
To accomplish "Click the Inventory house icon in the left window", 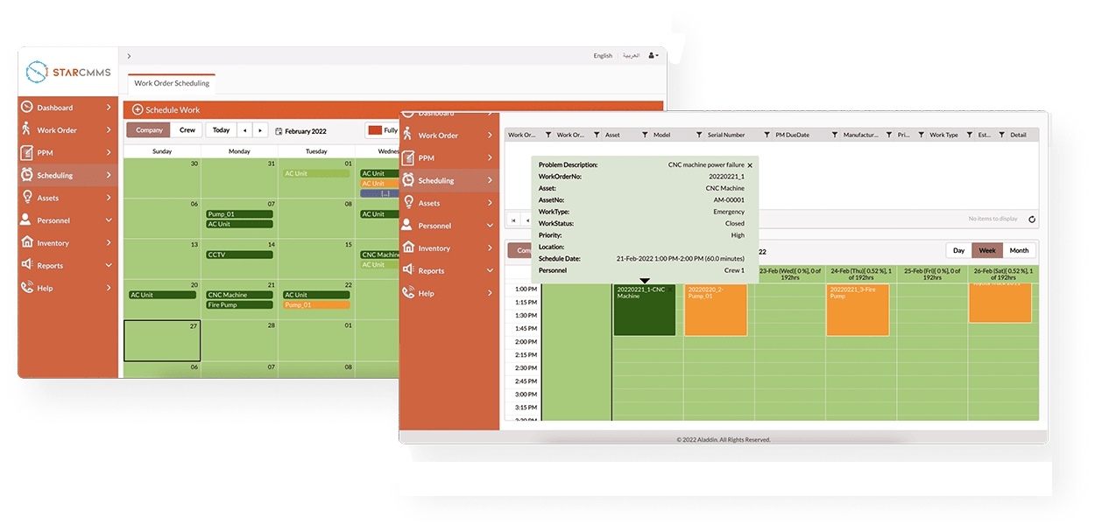I will click(x=27, y=242).
